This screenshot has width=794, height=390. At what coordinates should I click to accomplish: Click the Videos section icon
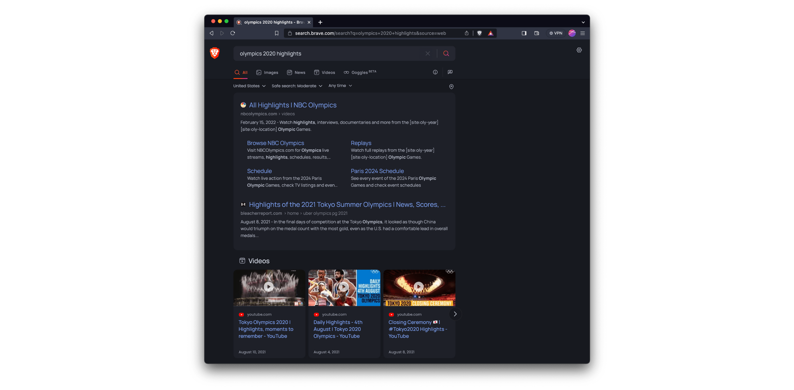tap(242, 261)
